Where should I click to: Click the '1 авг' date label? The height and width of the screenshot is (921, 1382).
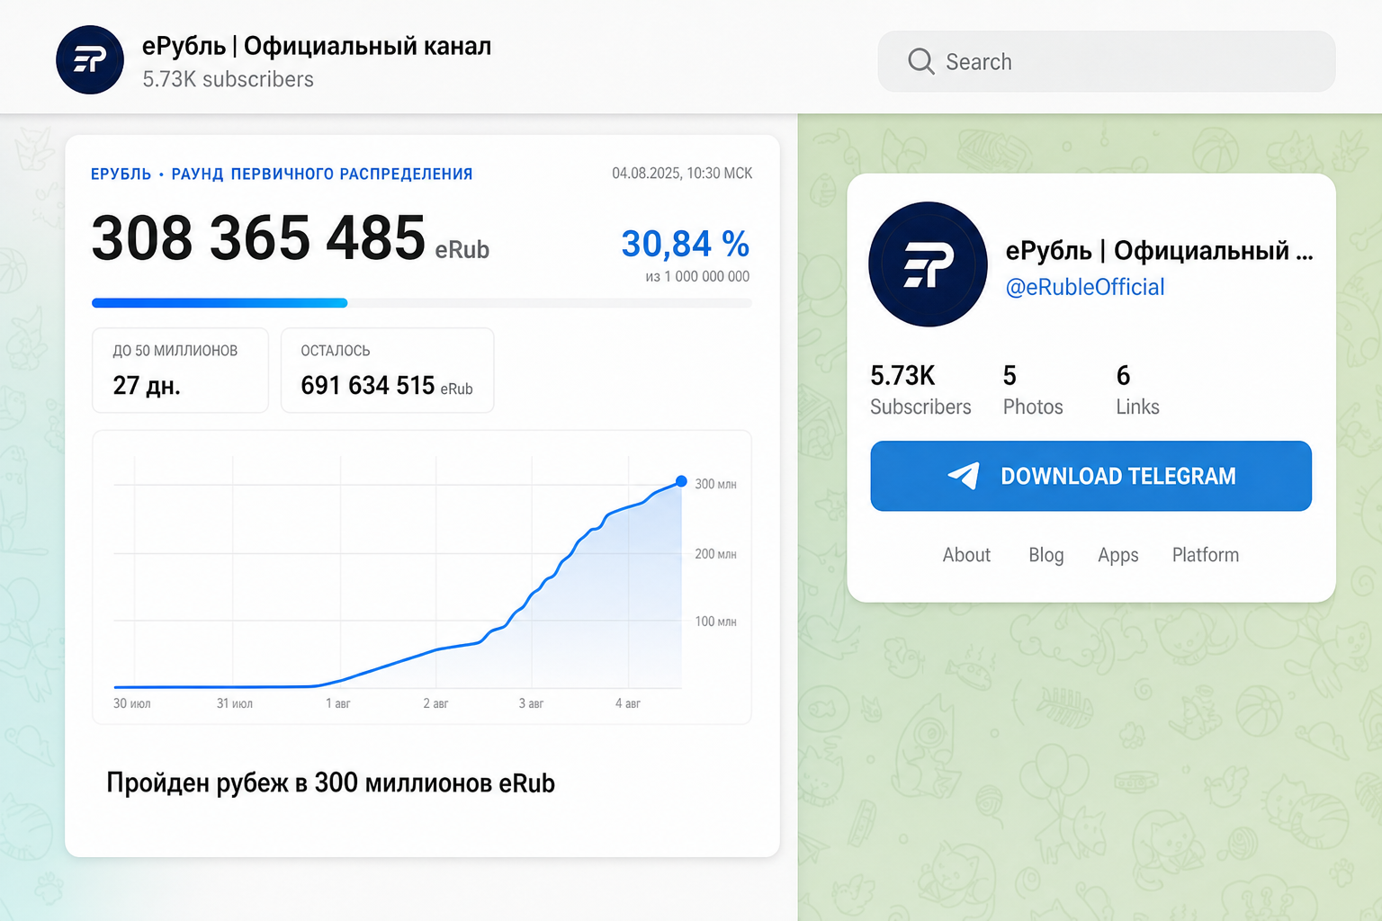pos(338,703)
